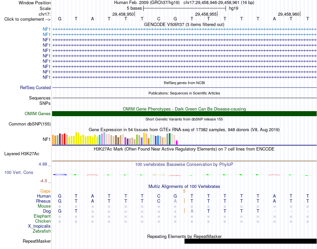
Task: Click the RefSeq Curated label
Action: 35,87
